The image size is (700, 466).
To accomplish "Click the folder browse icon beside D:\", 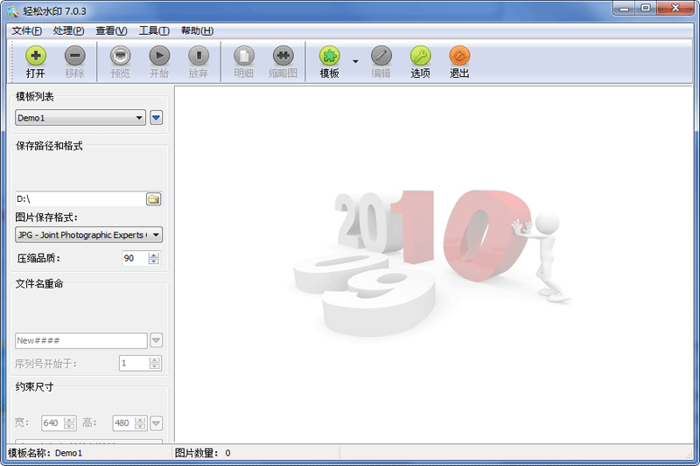I will [x=154, y=198].
